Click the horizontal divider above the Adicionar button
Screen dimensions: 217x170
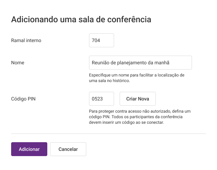click(108, 133)
